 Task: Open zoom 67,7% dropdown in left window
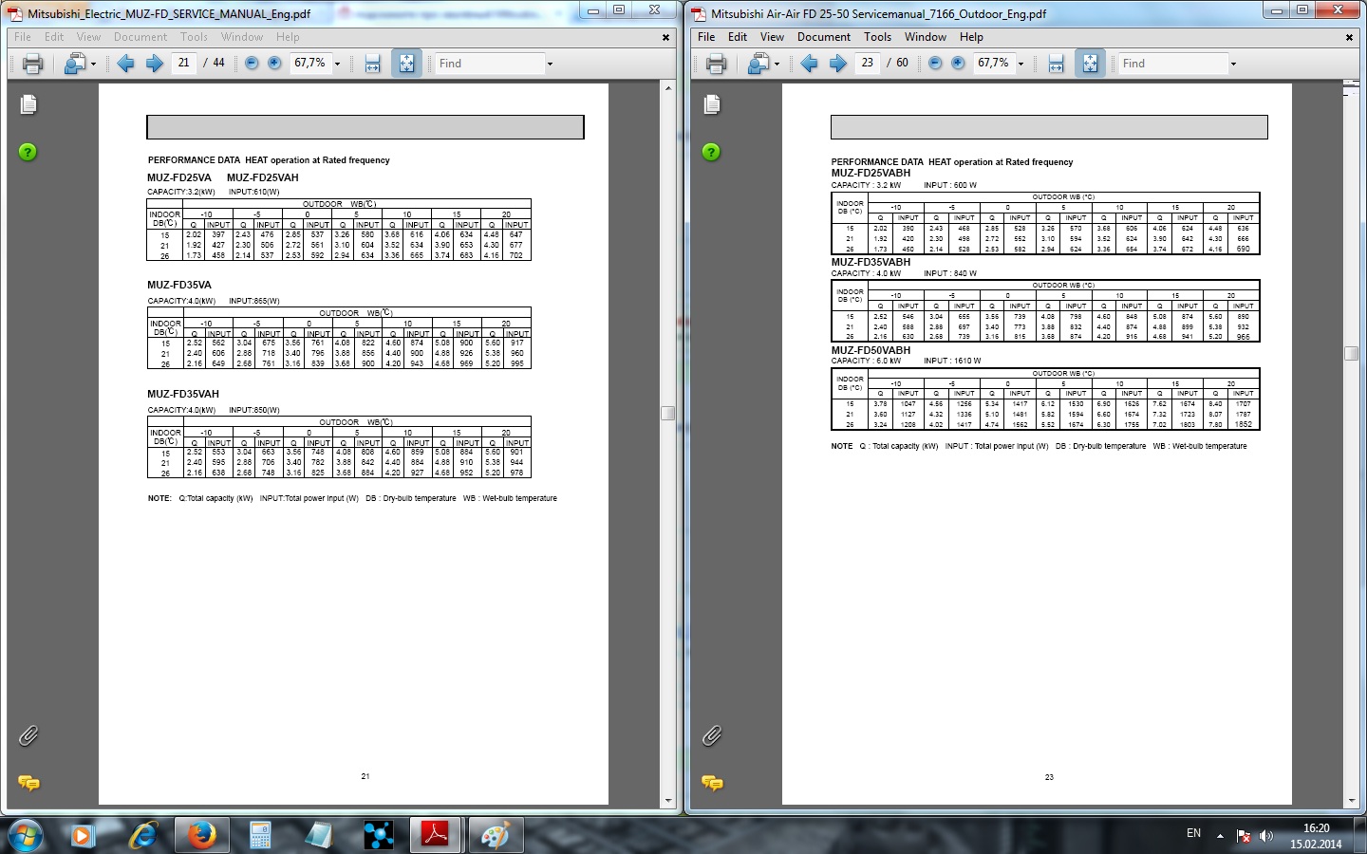tap(337, 65)
